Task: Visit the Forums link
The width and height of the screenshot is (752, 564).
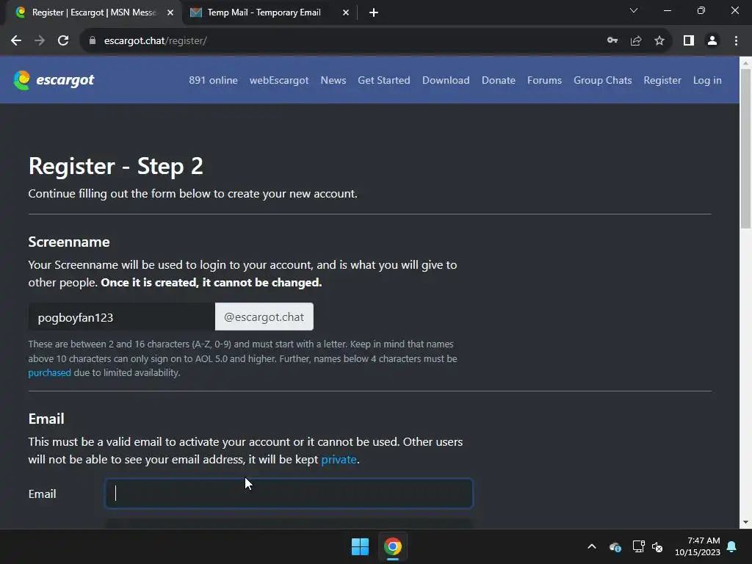Action: pyautogui.click(x=544, y=80)
